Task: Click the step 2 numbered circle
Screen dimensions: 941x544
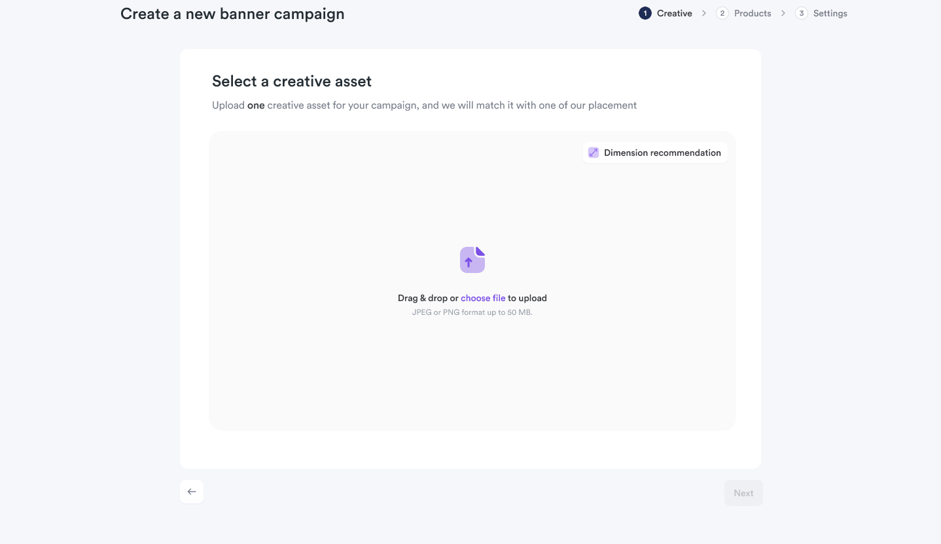Action: click(x=722, y=12)
